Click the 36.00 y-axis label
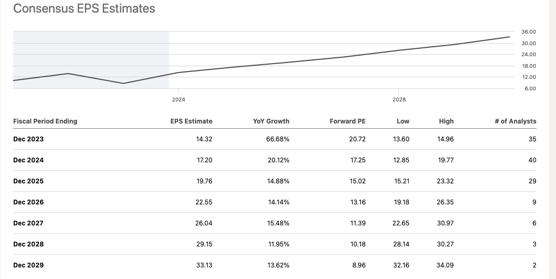This screenshot has height=279, width=556. coord(529,33)
